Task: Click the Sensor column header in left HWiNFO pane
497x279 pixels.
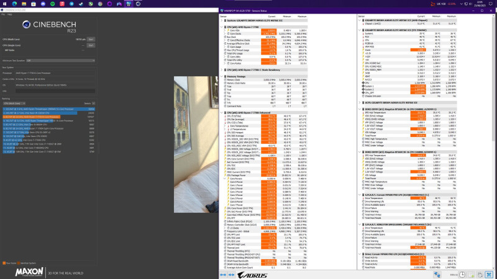Action: [x=223, y=17]
